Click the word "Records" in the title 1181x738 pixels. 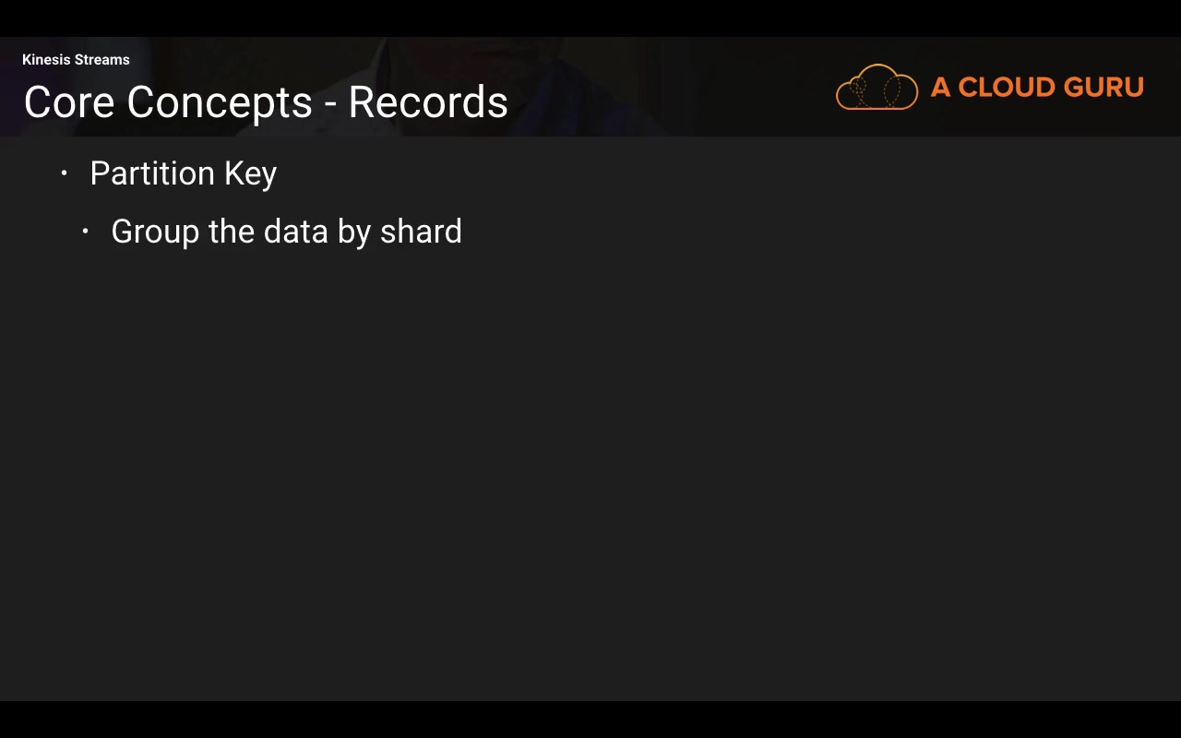428,102
